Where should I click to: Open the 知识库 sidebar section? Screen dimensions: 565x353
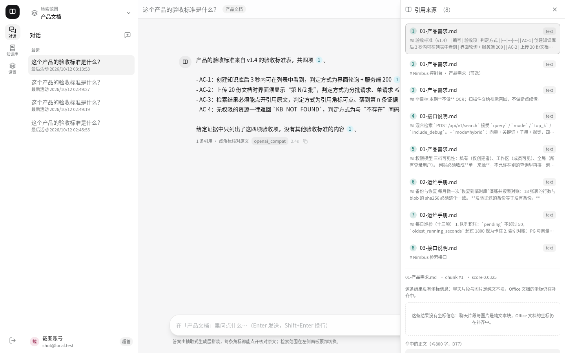(x=13, y=50)
